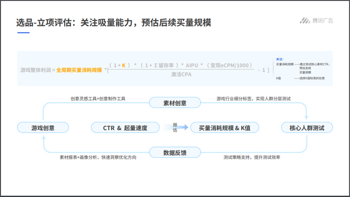Image resolution: width=350 pixels, height=197 pixels.
Task: Click the slide title 选品-立项评估
Action: tap(44, 23)
